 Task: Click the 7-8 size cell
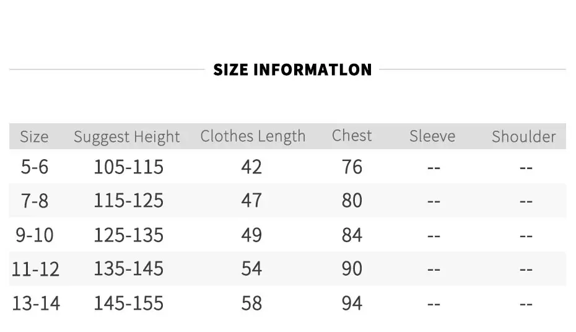tap(35, 201)
